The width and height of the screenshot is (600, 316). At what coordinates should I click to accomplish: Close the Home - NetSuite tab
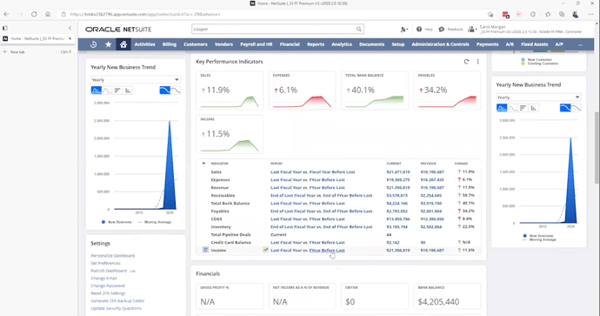click(70, 38)
